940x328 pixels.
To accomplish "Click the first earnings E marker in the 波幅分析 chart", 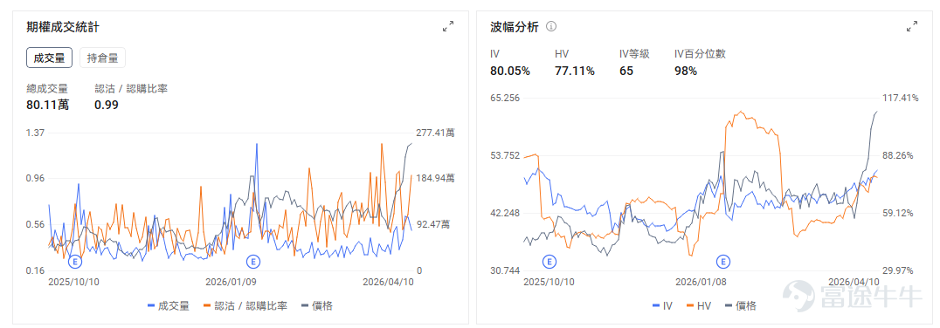I will click(x=549, y=262).
